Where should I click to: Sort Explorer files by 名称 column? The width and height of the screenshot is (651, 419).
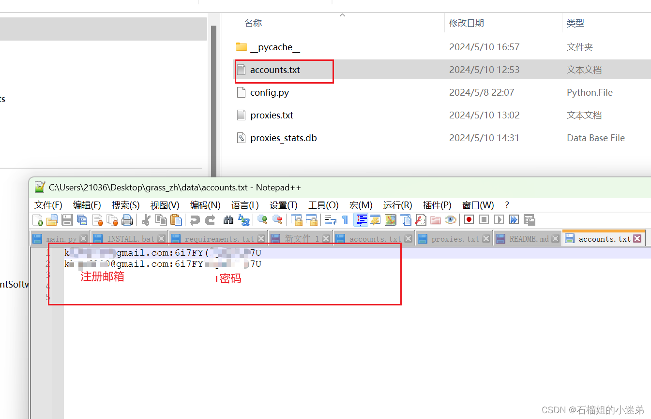(253, 23)
